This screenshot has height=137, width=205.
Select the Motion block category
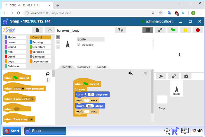pos(15,37)
